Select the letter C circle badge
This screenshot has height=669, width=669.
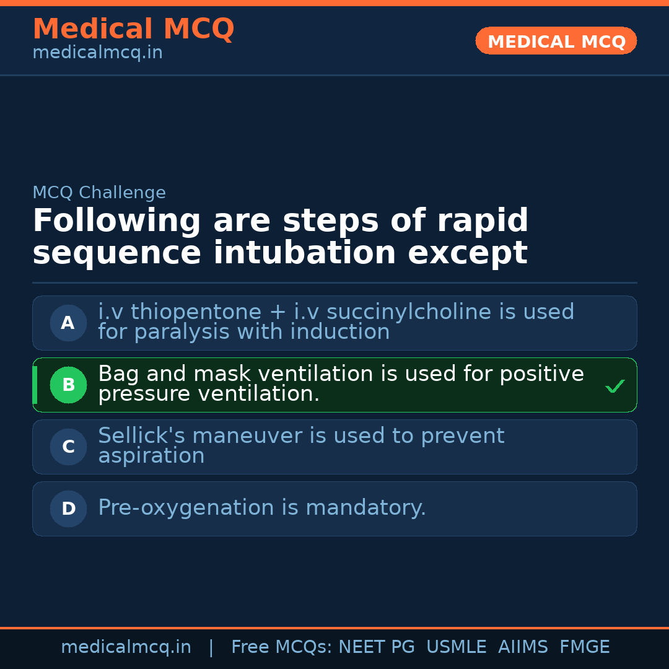tap(68, 447)
